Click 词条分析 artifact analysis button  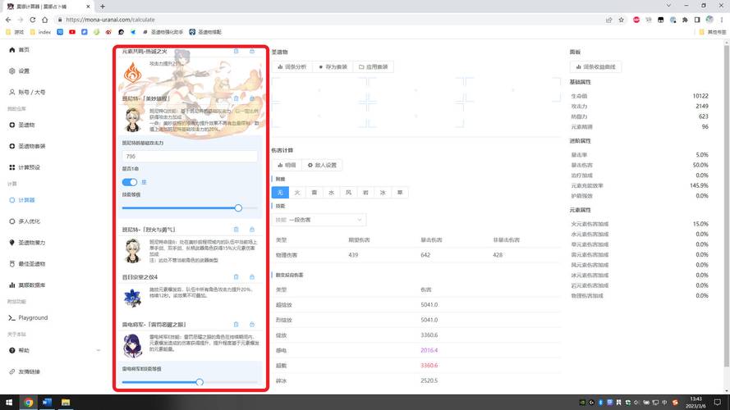(x=292, y=67)
